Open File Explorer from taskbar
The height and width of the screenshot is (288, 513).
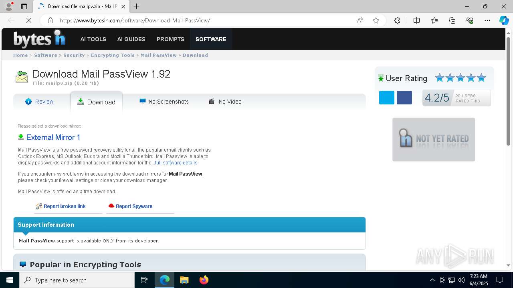point(184,280)
